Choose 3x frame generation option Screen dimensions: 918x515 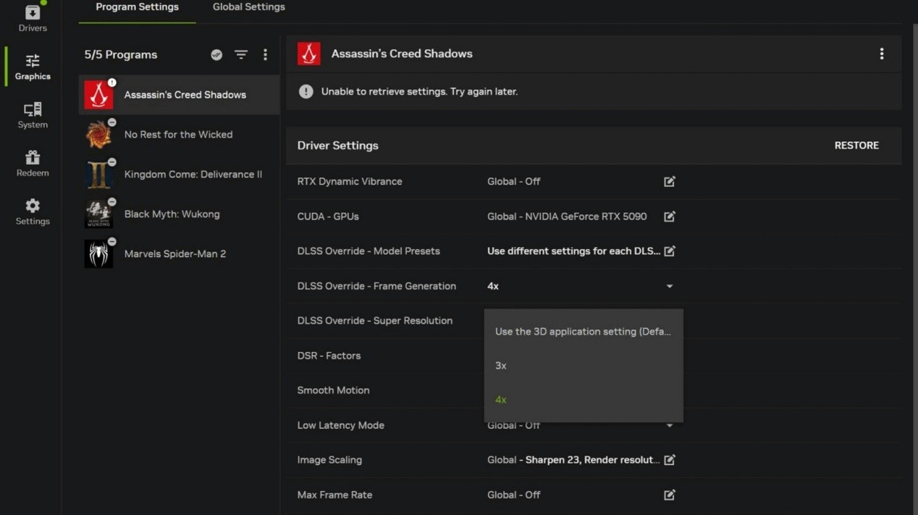501,366
